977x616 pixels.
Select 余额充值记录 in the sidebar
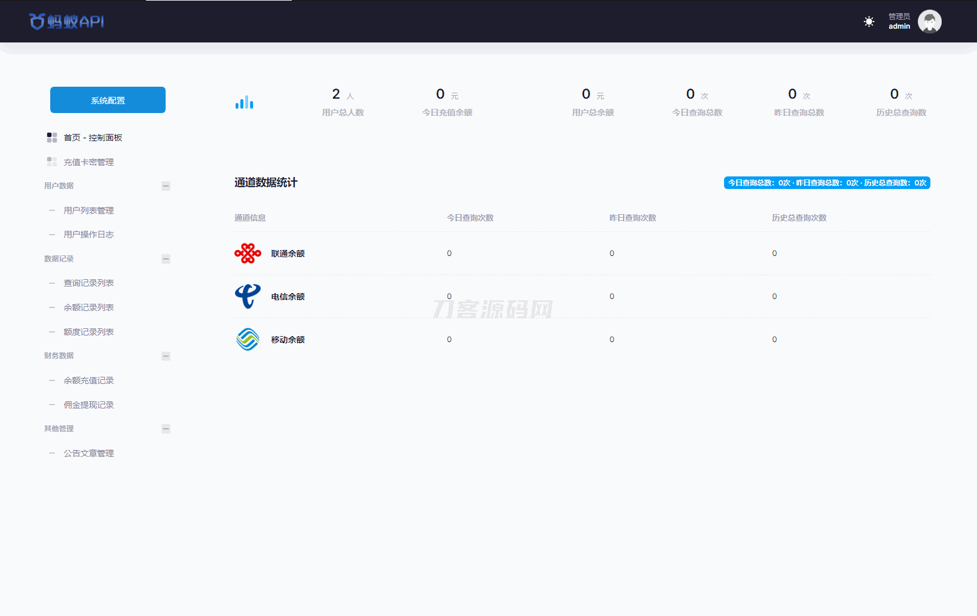point(88,380)
